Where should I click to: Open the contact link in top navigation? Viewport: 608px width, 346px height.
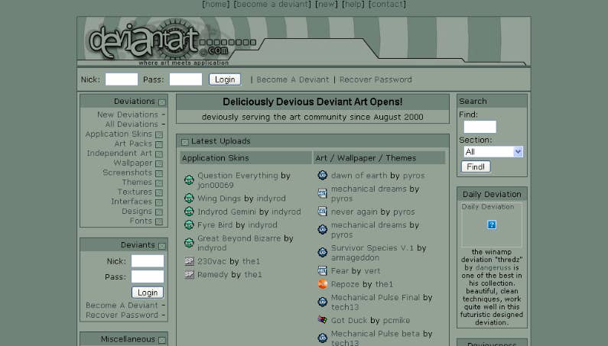pyautogui.click(x=387, y=5)
